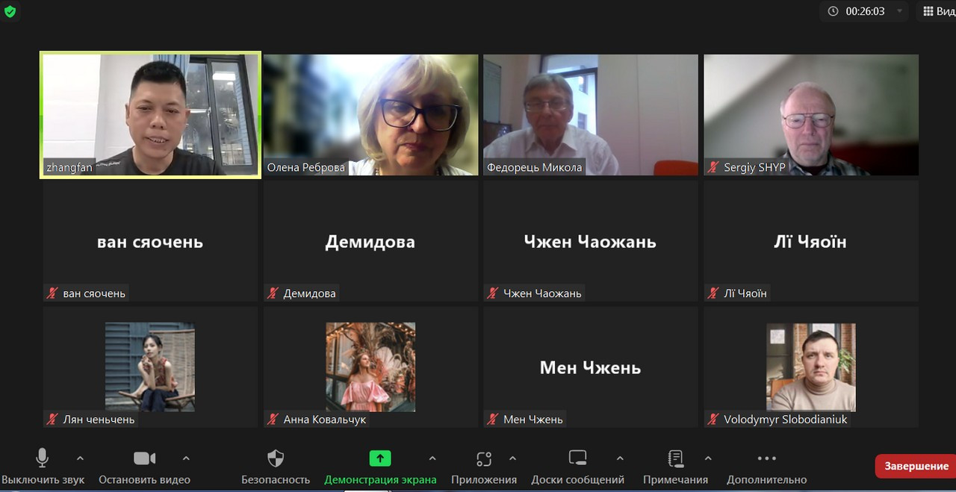This screenshot has width=956, height=492.
Task: Open the Безопасность shield icon
Action: [276, 458]
